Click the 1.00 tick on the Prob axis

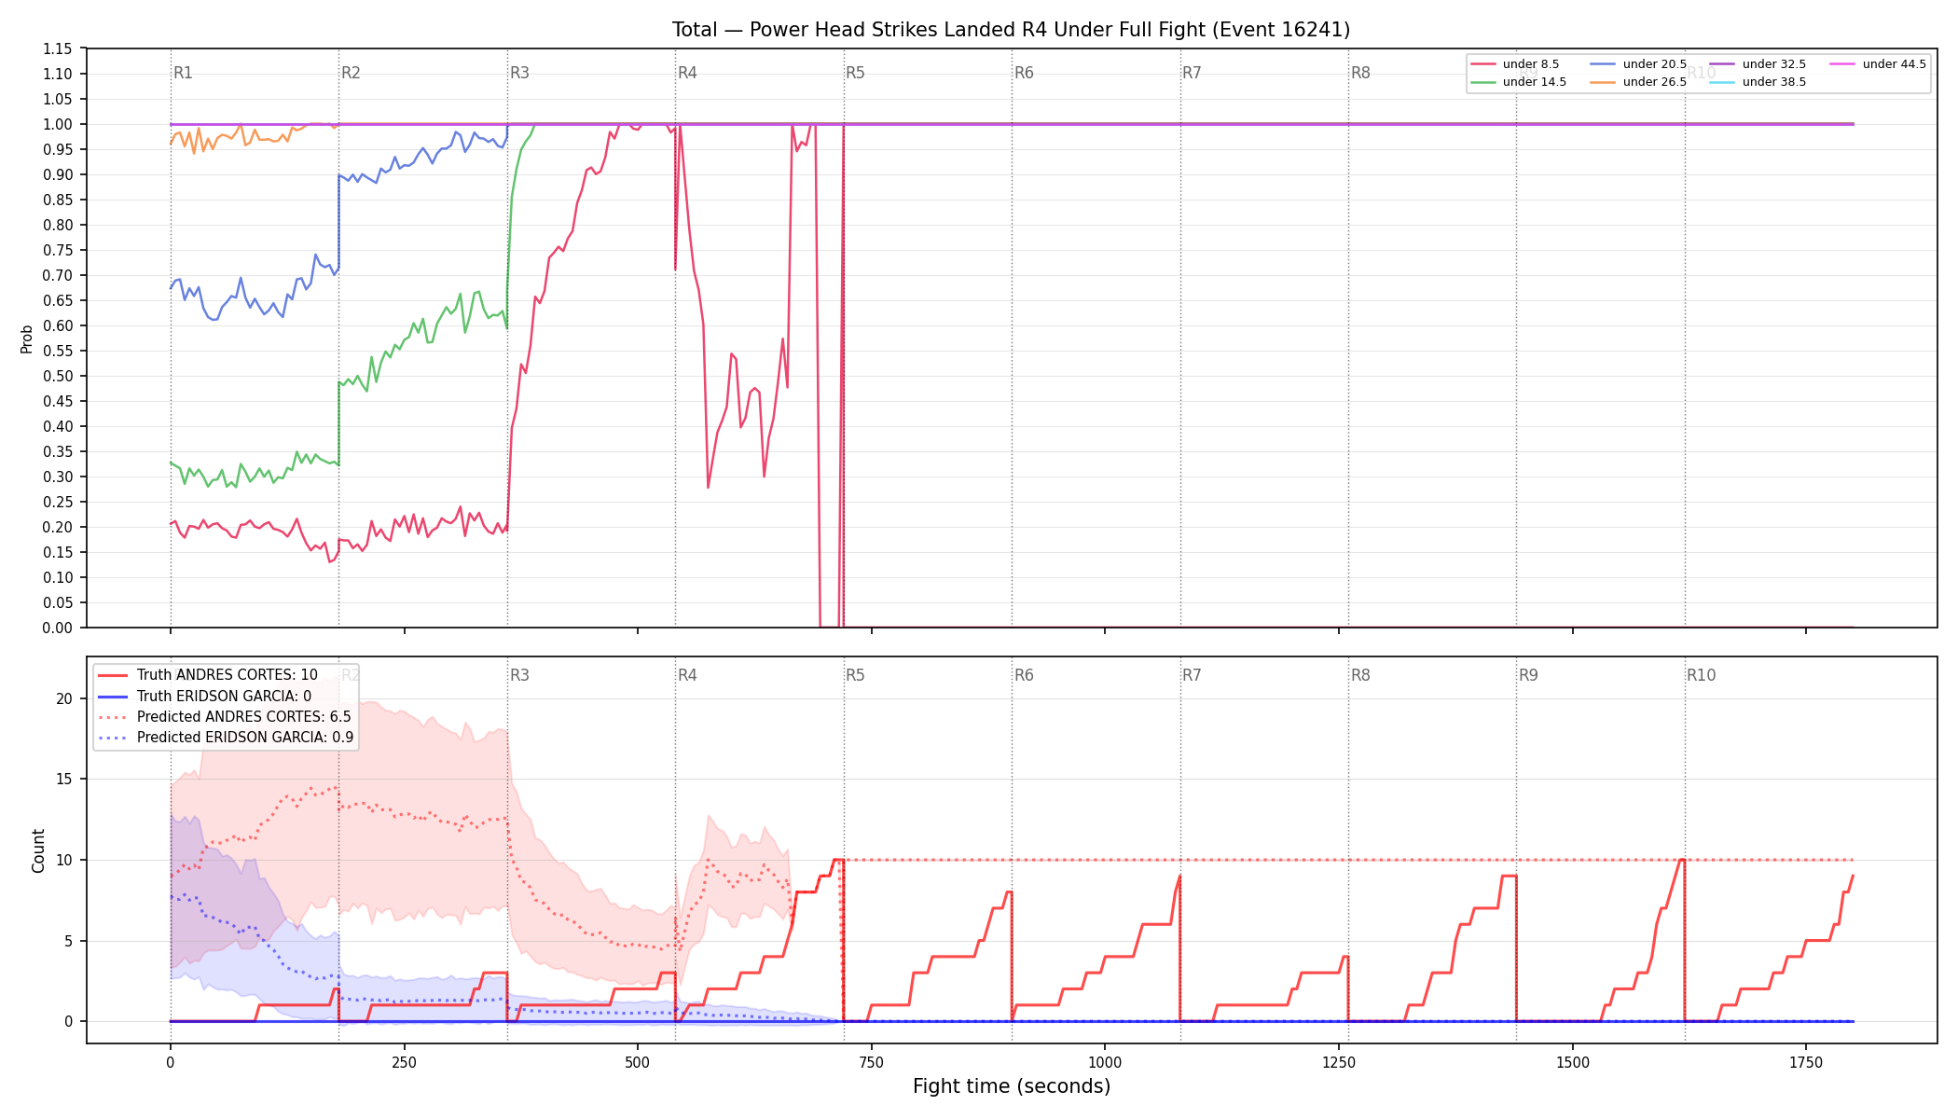pos(58,124)
